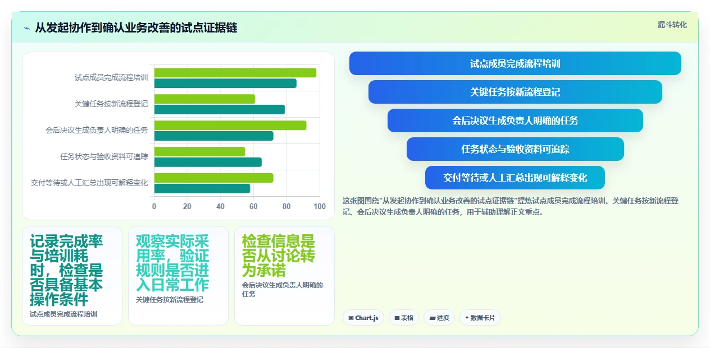Screen dimensions: 710x348
Task: Click the chart axis label 关键任务按新流程登记
Action: point(111,104)
